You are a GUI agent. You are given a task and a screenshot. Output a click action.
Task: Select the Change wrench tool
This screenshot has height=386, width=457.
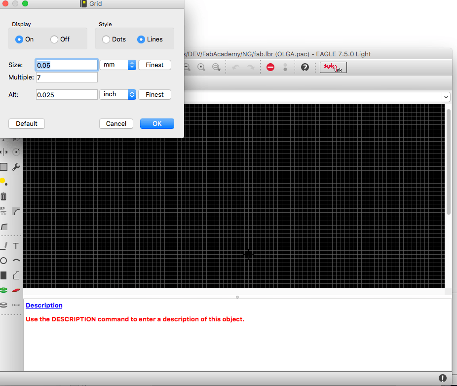point(16,167)
